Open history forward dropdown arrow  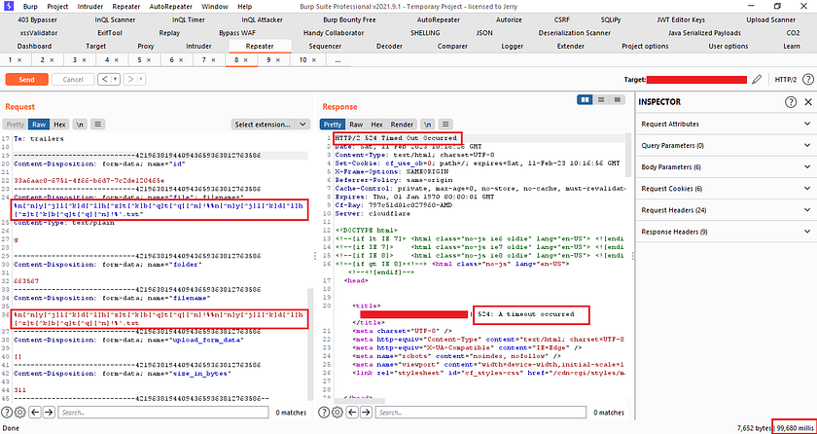[x=141, y=80]
